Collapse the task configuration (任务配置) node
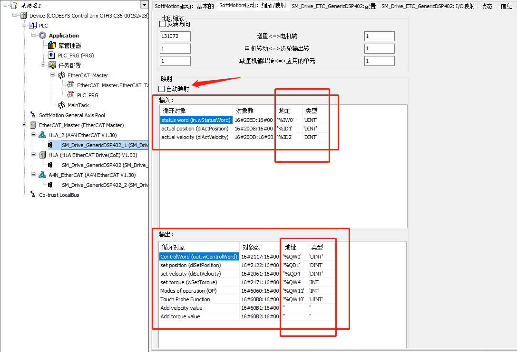The height and width of the screenshot is (352, 517). click(x=43, y=65)
